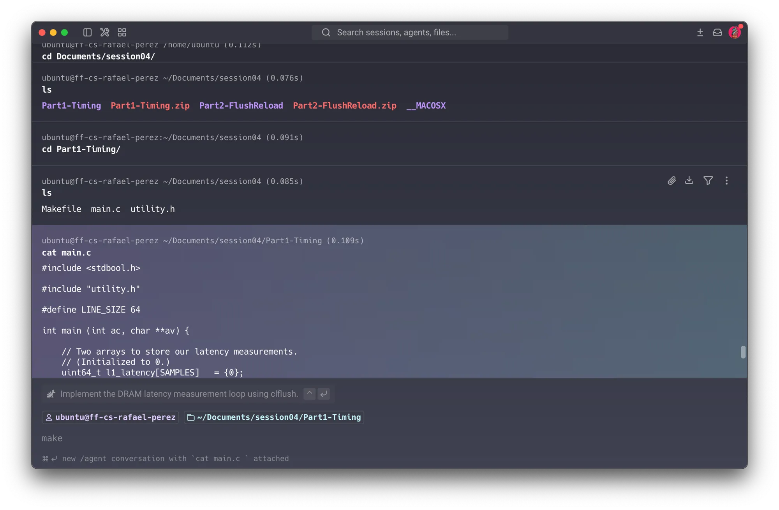This screenshot has width=779, height=510.
Task: Open the user profile avatar
Action: click(x=735, y=32)
